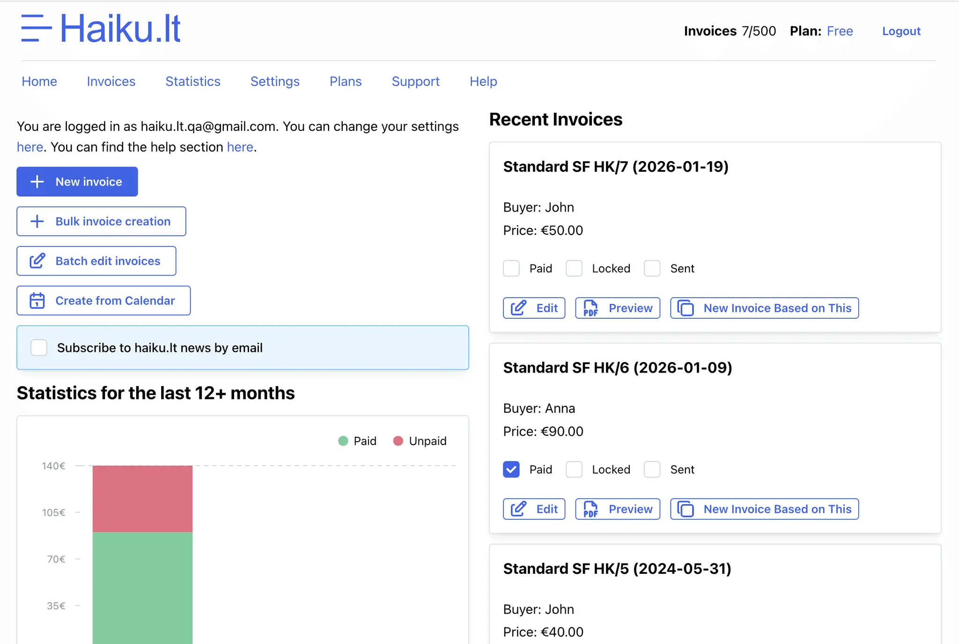Click the PDF icon for invoice HK/6
The height and width of the screenshot is (644, 959).
tap(590, 509)
